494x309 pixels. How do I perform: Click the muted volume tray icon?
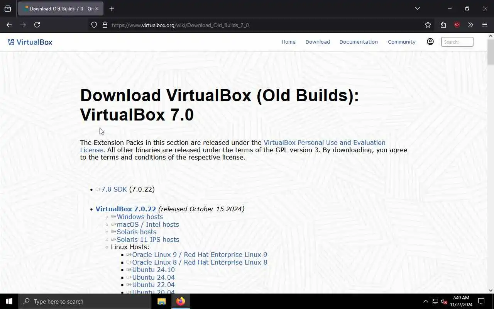pos(444,301)
